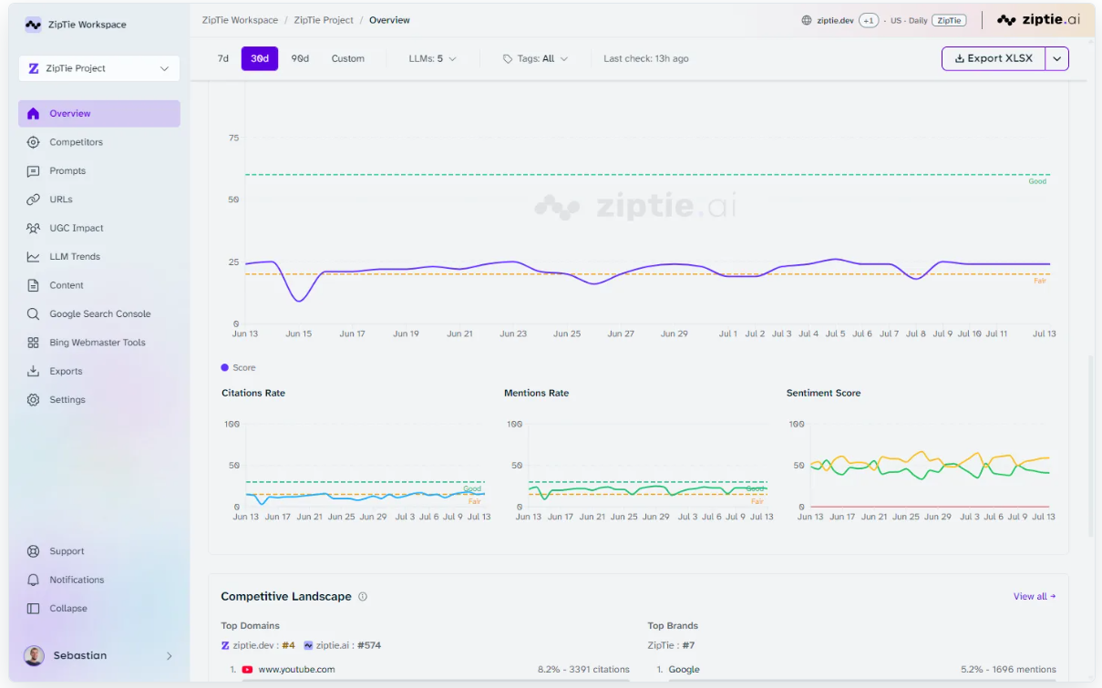1102x688 pixels.
Task: Open the Export XLSX options arrow
Action: point(1057,58)
